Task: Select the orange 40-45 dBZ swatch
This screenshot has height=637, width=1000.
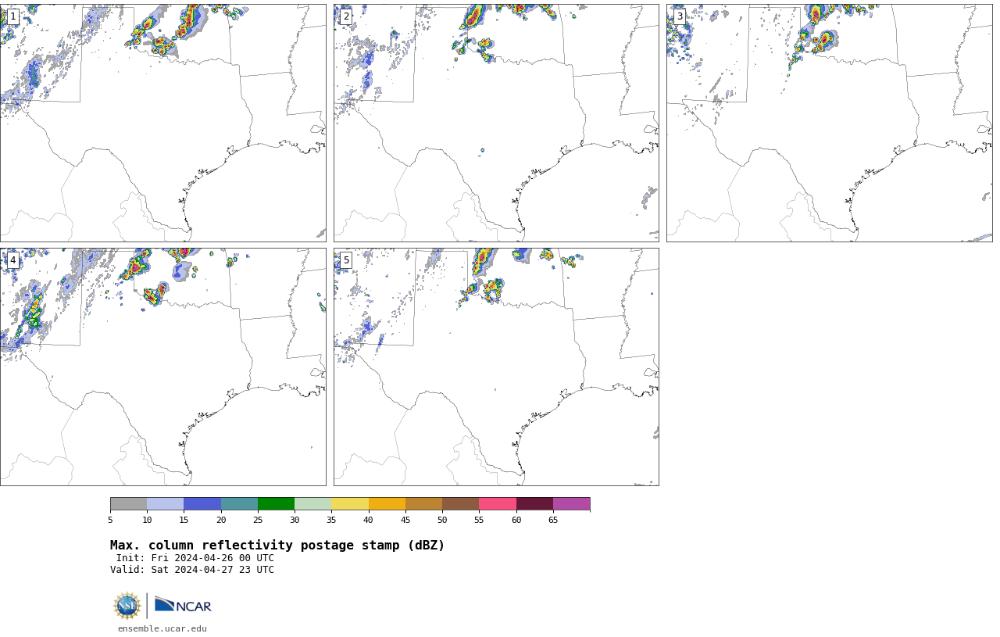Action: pos(387,503)
